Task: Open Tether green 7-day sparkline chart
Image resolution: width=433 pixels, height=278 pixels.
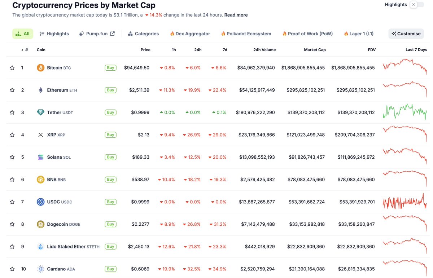Action: (404, 111)
